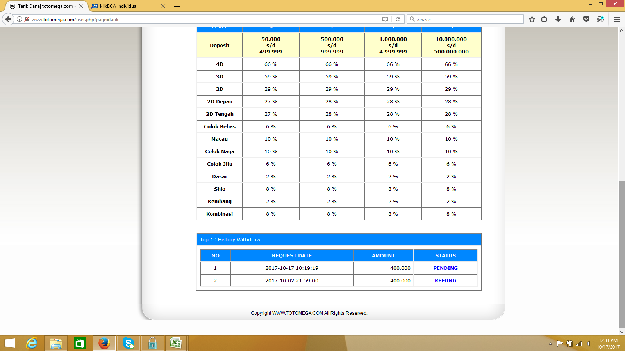The image size is (625, 351).
Task: Close the klikBCA Individual tab
Action: (163, 6)
